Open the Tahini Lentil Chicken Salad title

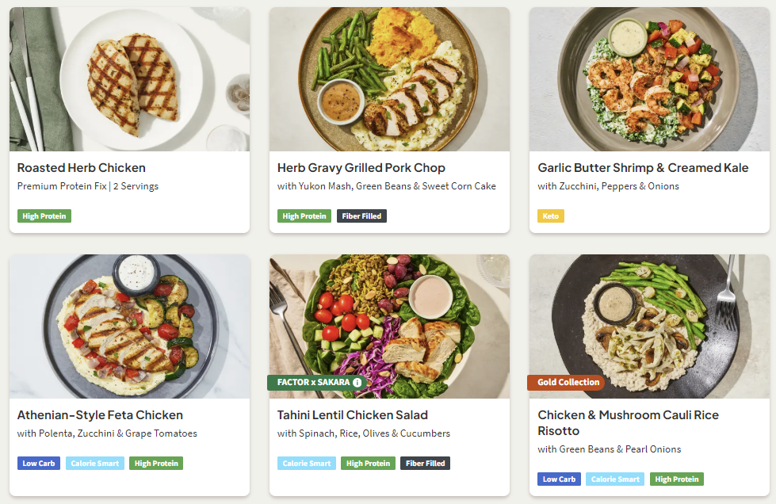[352, 415]
